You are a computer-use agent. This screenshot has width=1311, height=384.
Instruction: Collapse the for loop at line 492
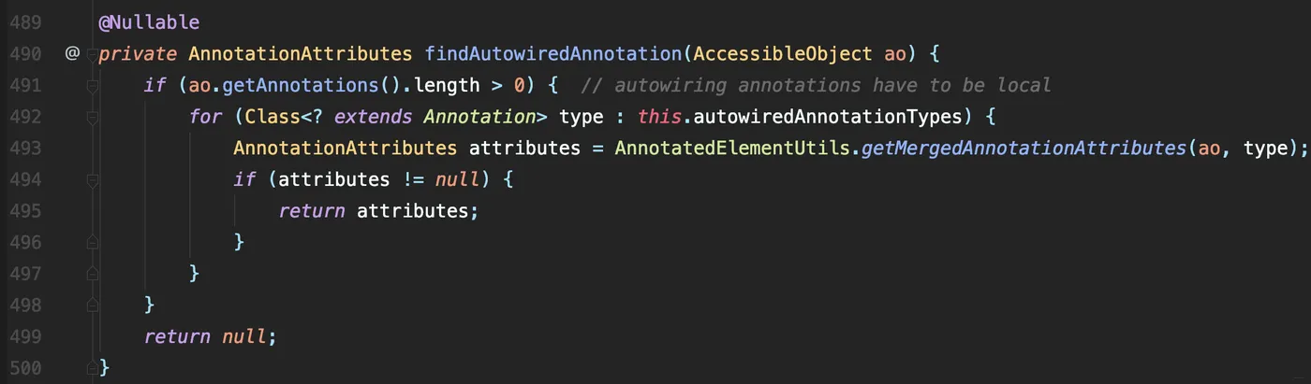[92, 118]
